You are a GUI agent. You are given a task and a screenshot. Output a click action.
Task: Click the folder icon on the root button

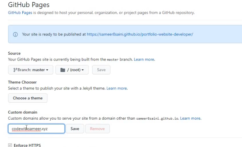62,70
